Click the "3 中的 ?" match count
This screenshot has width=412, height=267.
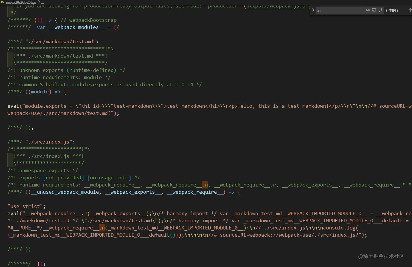tap(392, 10)
